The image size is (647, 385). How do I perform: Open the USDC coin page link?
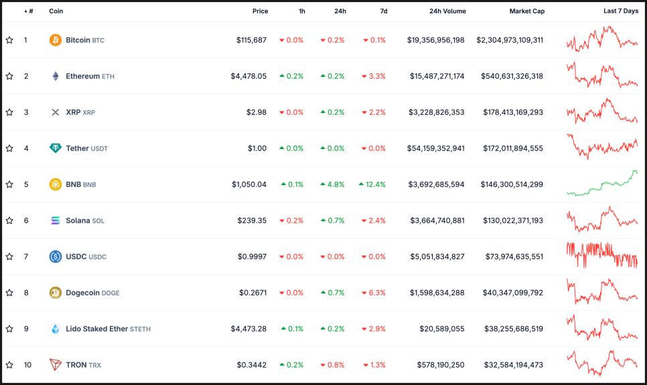click(86, 257)
